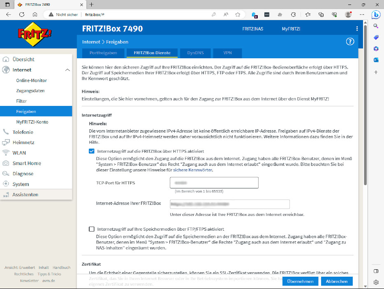Add new sidebar app with plus icon
384x289 pixels.
376,72
